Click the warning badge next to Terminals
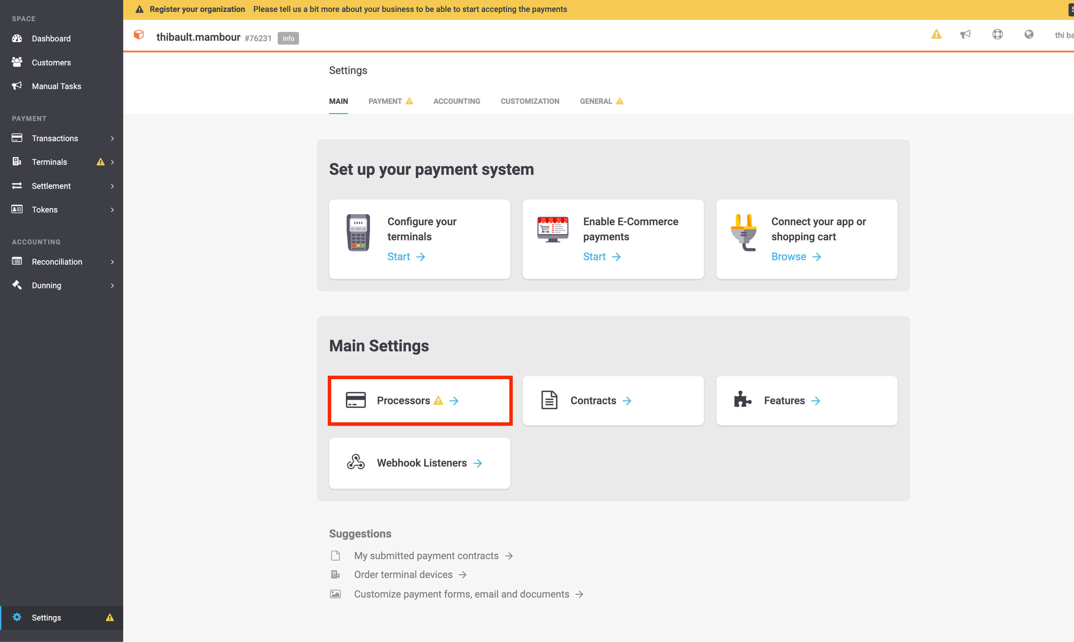 click(x=101, y=162)
